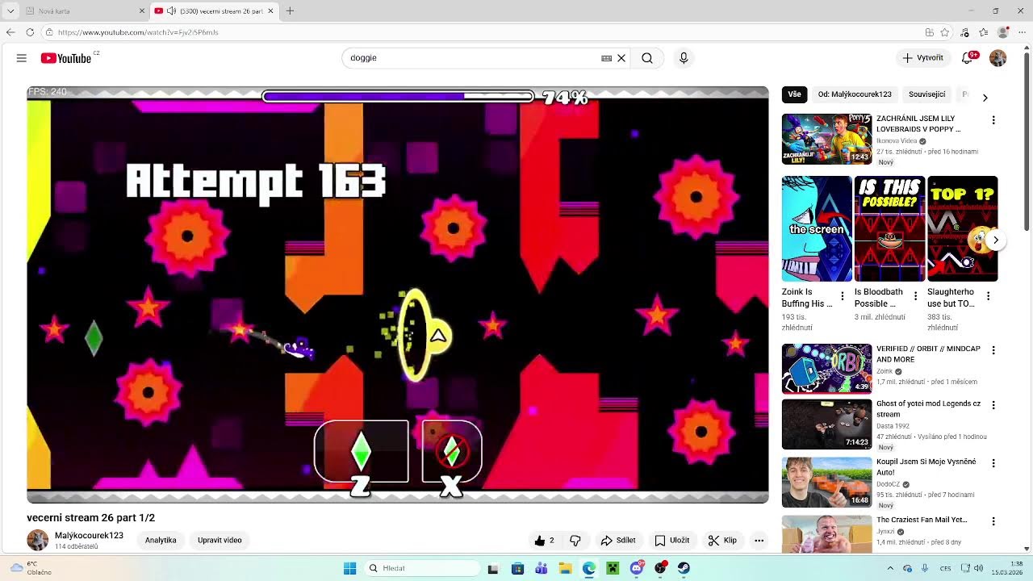This screenshot has height=581, width=1033.
Task: Select the Od: Malýkocourek123 chip
Action: 855,94
